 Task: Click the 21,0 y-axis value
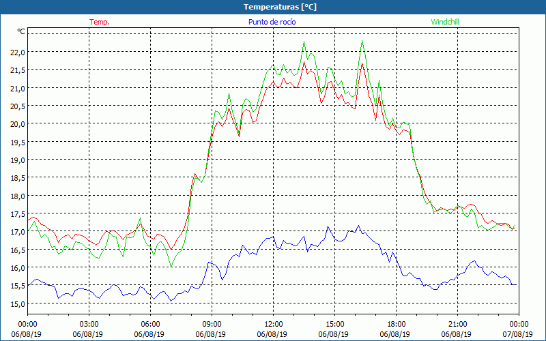17,89
